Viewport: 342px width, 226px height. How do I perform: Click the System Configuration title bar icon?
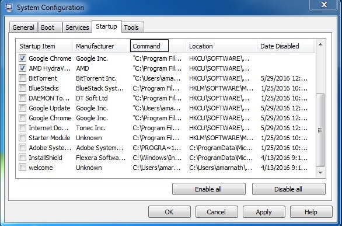[x=9, y=7]
